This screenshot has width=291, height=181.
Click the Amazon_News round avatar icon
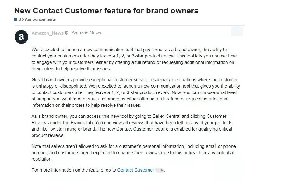(x=21, y=37)
